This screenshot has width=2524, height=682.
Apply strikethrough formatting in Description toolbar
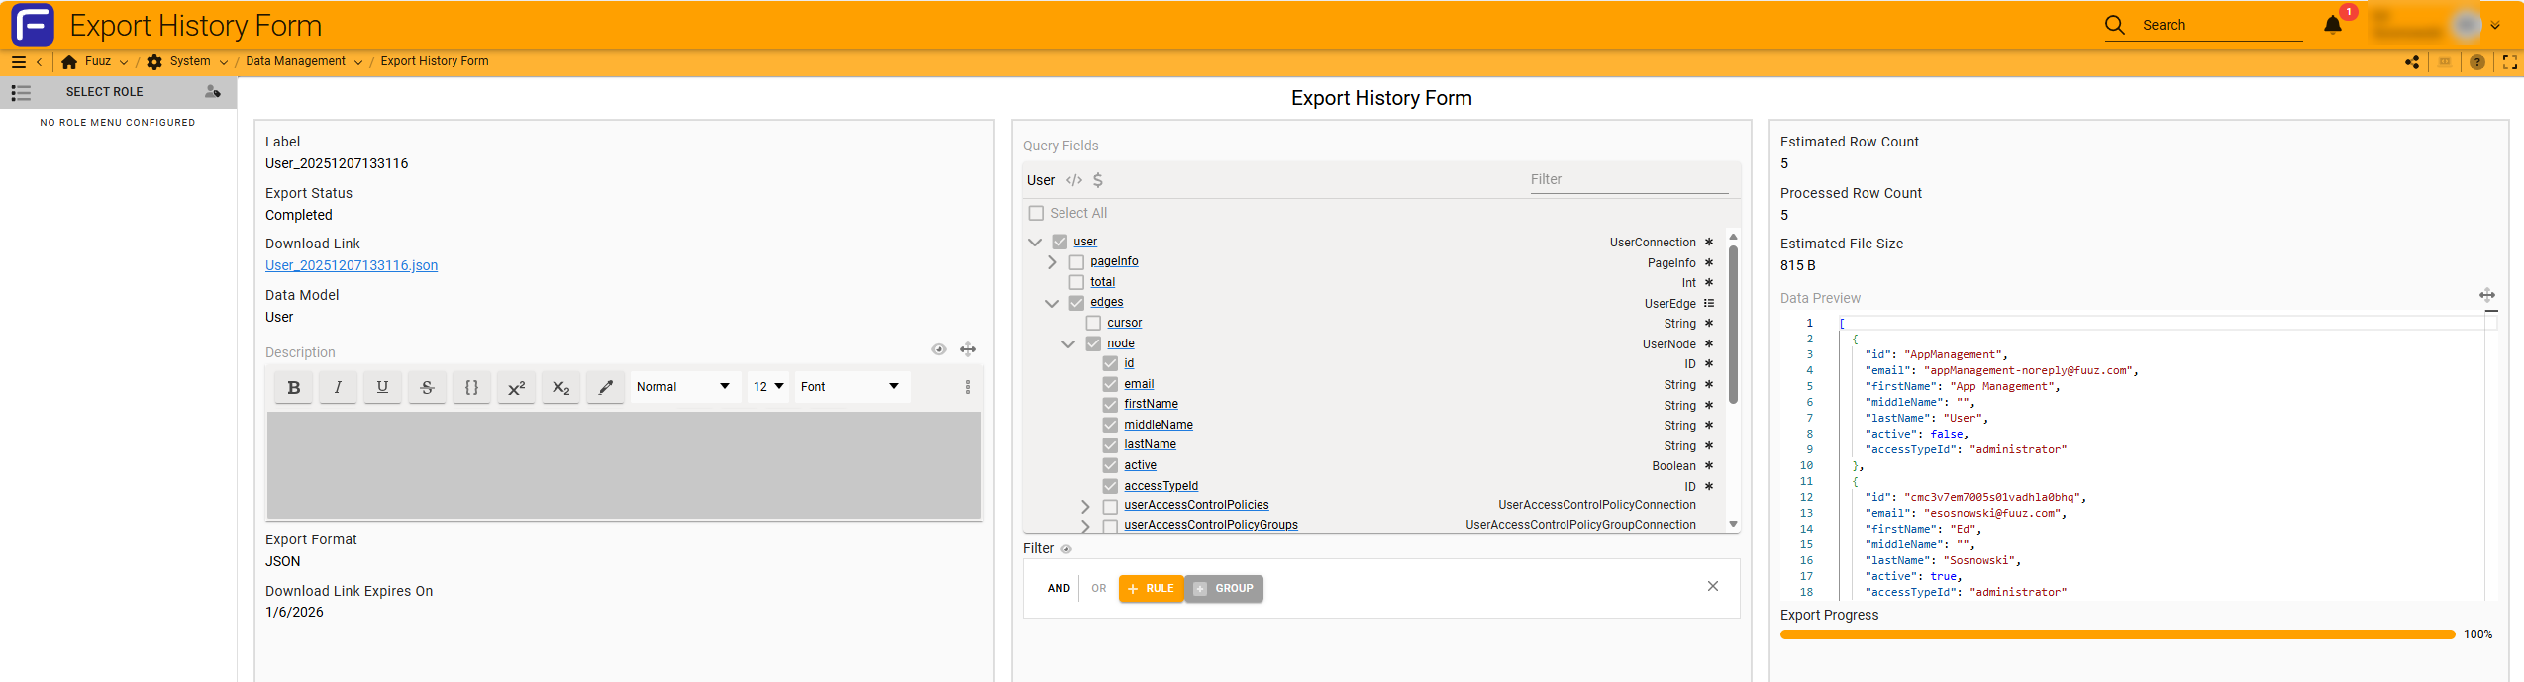[427, 387]
